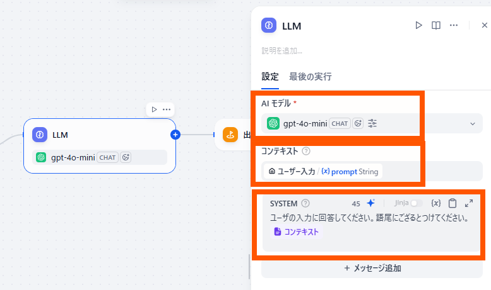The image size is (491, 290).
Task: Click the 説明を追加 description field
Action: [x=282, y=50]
